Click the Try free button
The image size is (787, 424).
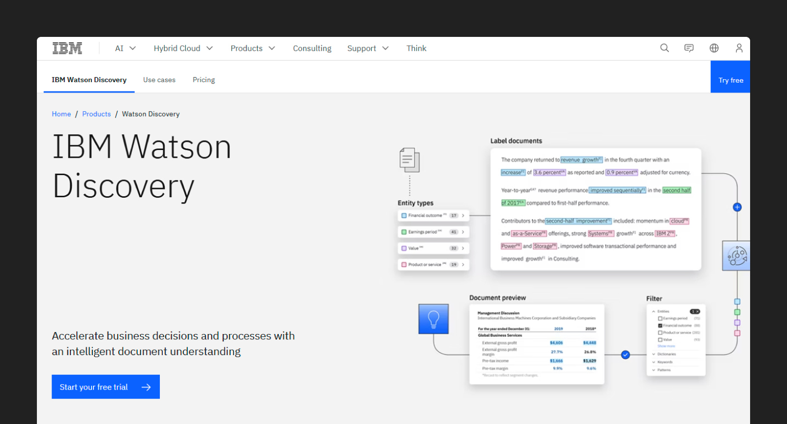(730, 77)
